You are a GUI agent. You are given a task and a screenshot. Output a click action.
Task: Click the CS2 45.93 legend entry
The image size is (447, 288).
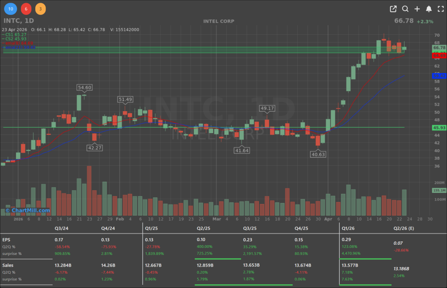point(14,39)
